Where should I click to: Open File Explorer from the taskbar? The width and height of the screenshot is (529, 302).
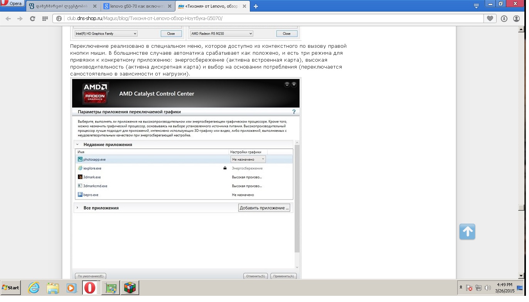click(53, 288)
